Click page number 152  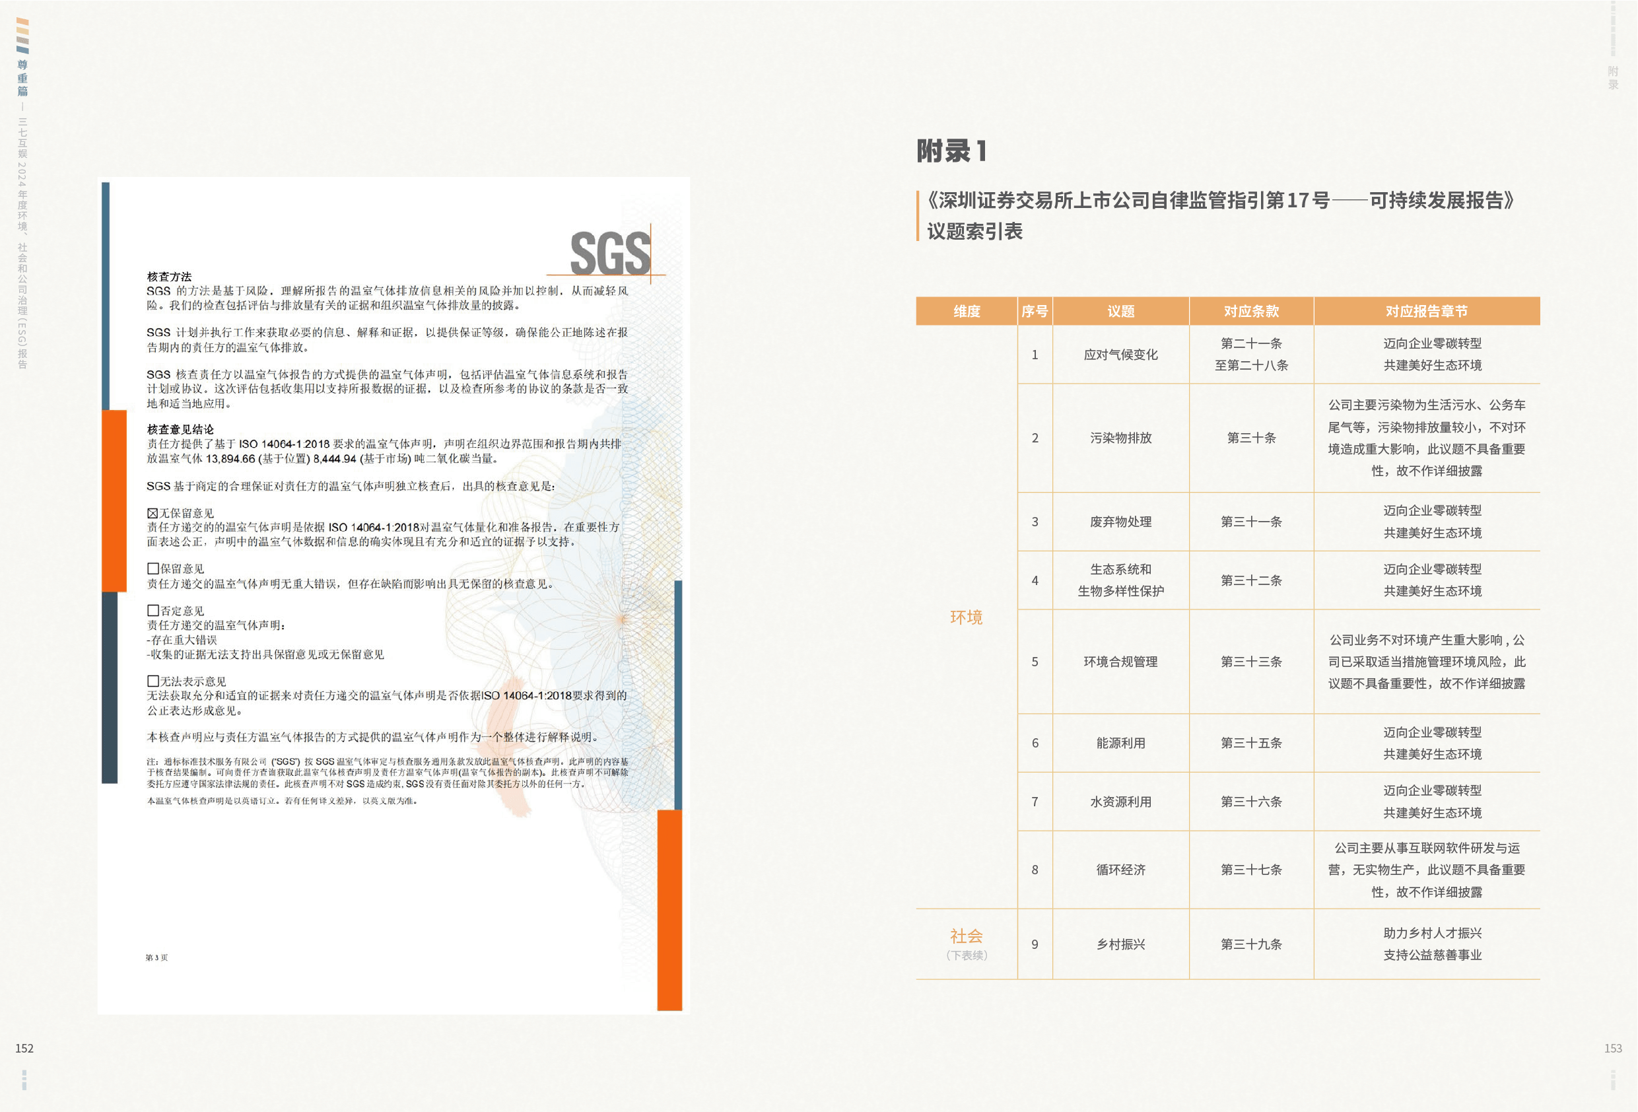[x=24, y=1048]
